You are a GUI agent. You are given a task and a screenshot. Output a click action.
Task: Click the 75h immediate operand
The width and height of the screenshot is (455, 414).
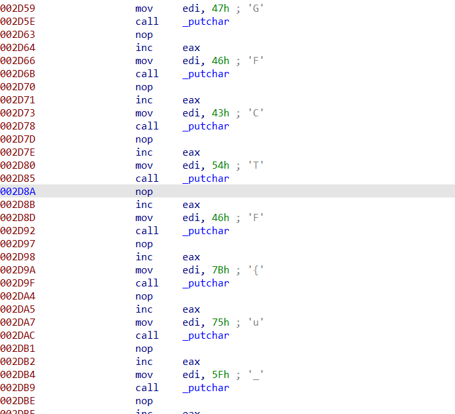pyautogui.click(x=220, y=322)
